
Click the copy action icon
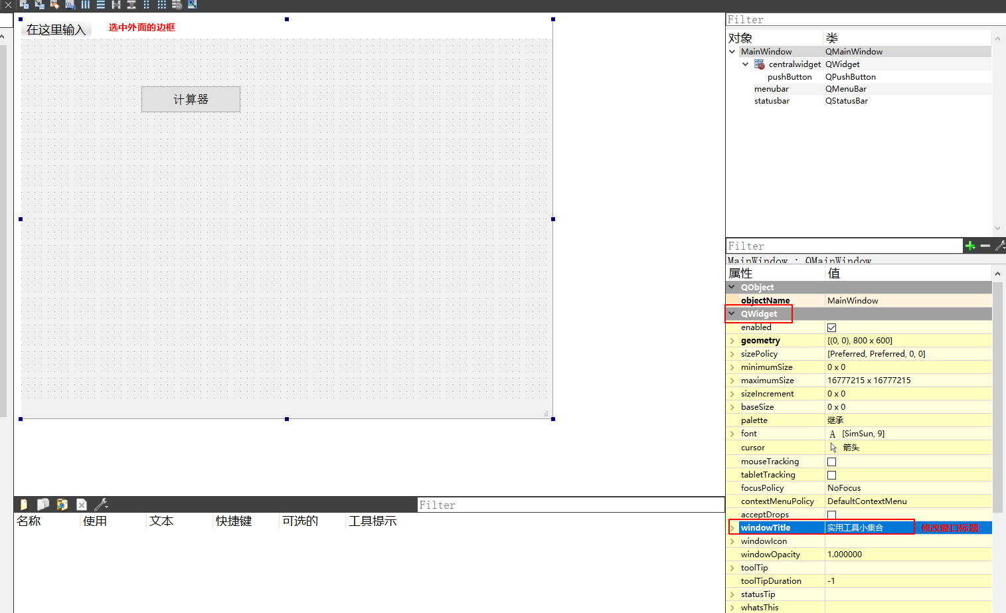tap(43, 505)
